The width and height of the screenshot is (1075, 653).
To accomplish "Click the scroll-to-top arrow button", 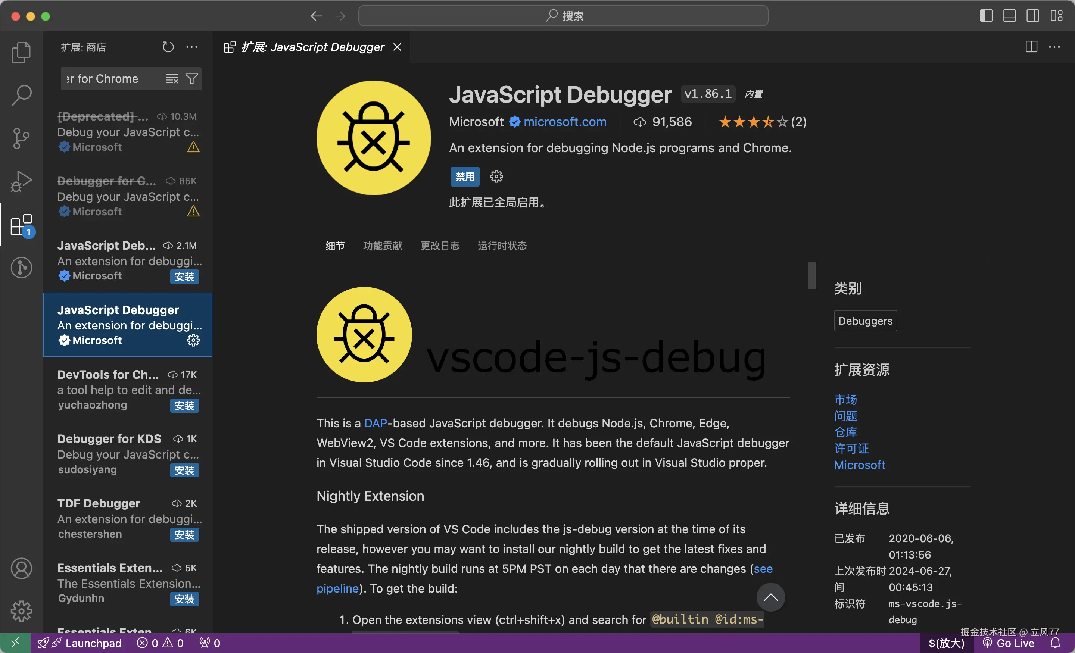I will tap(770, 597).
